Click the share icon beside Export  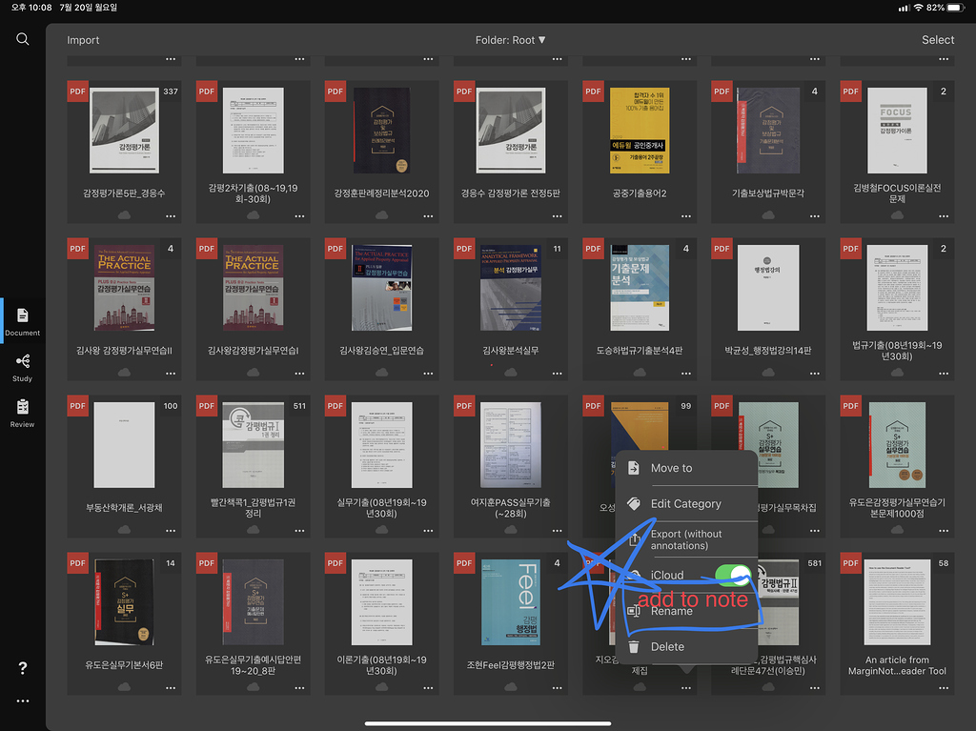[632, 538]
